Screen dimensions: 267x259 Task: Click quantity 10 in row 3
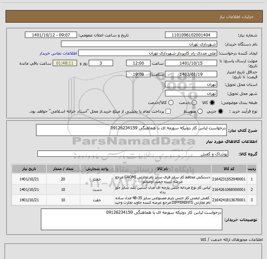tap(63, 200)
